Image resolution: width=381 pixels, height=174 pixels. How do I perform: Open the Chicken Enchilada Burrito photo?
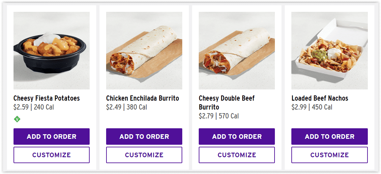144,51
